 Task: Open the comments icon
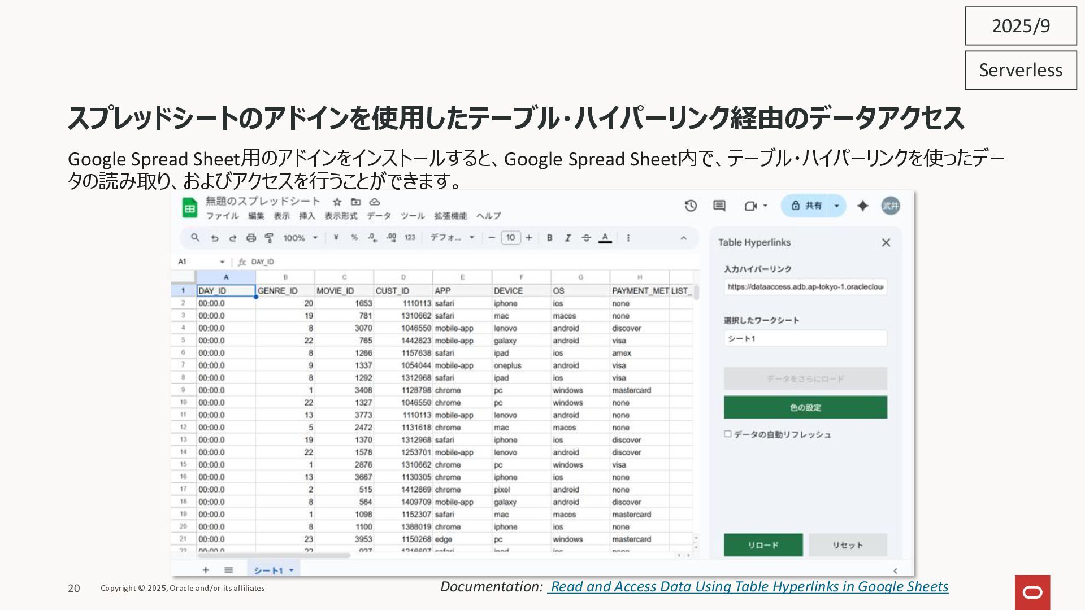[x=719, y=206]
